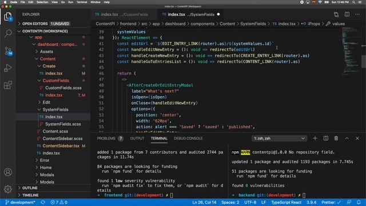Expand the Open Editors section
The width and height of the screenshot is (366, 206).
pos(53,24)
